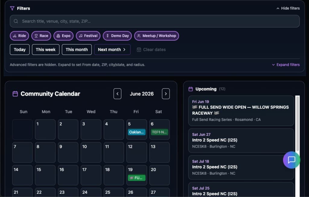309x197 pixels.
Task: Open the Oaklan... event on June 5
Action: (x=137, y=132)
